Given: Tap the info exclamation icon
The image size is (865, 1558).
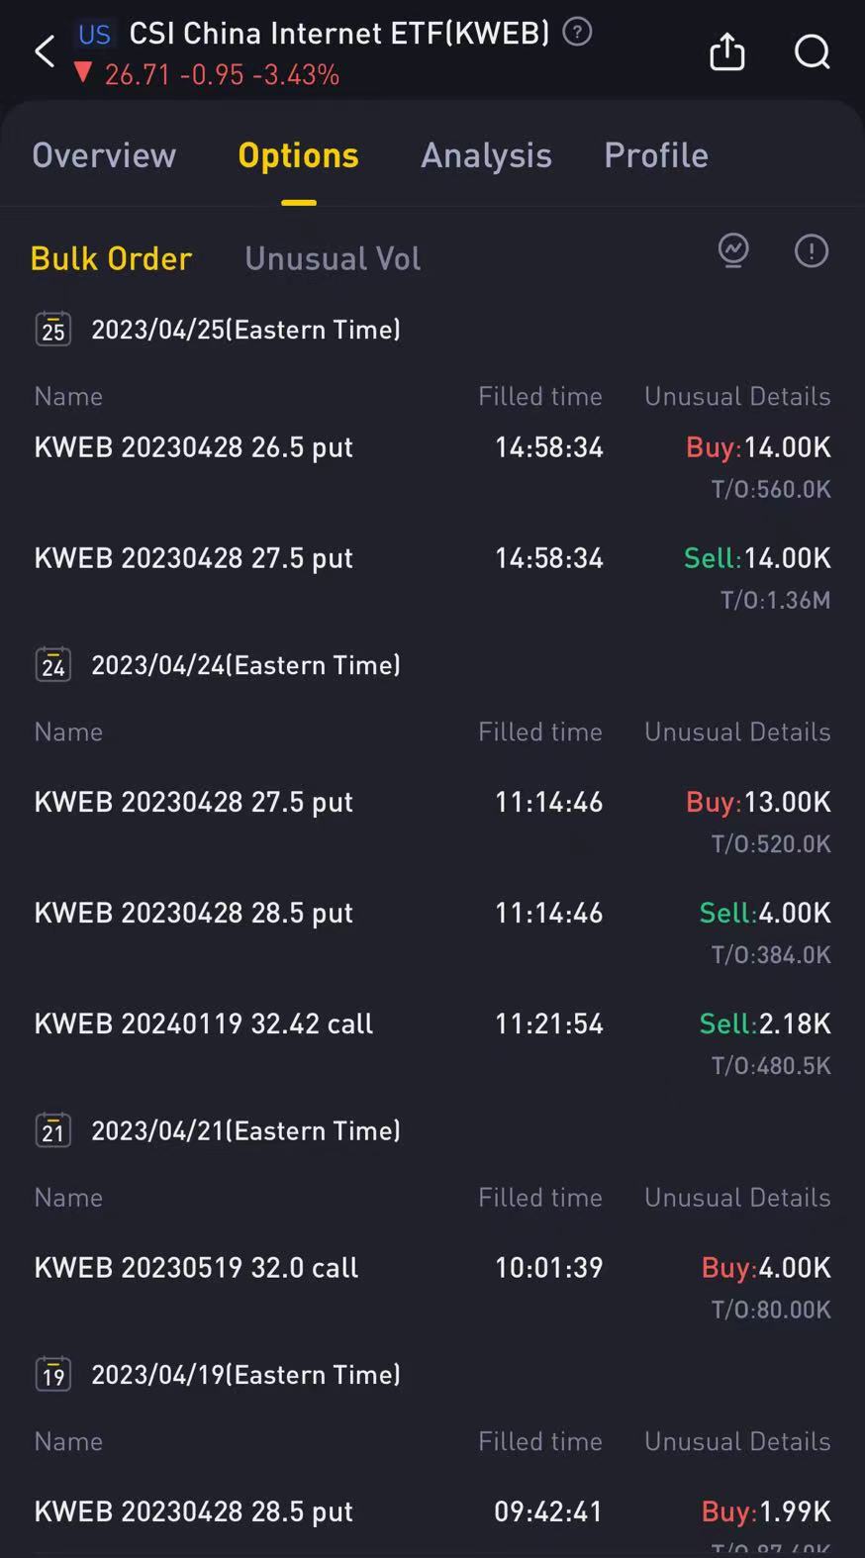Looking at the screenshot, I should (811, 251).
